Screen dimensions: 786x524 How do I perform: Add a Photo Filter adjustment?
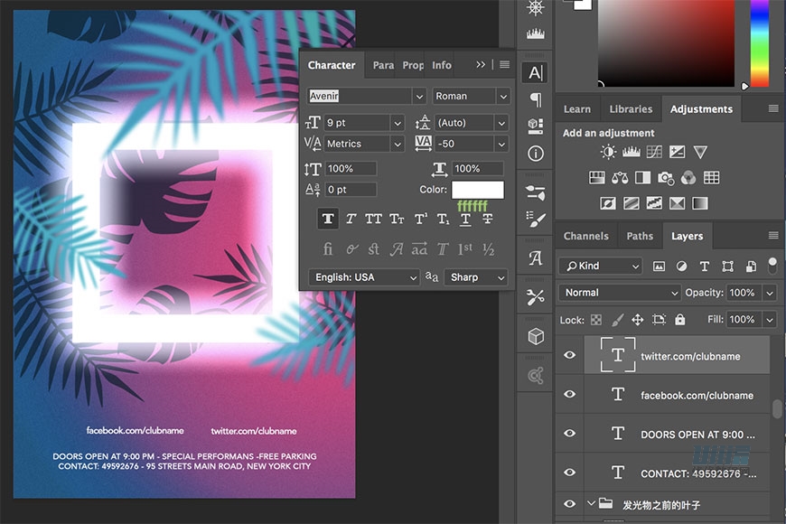(x=666, y=178)
